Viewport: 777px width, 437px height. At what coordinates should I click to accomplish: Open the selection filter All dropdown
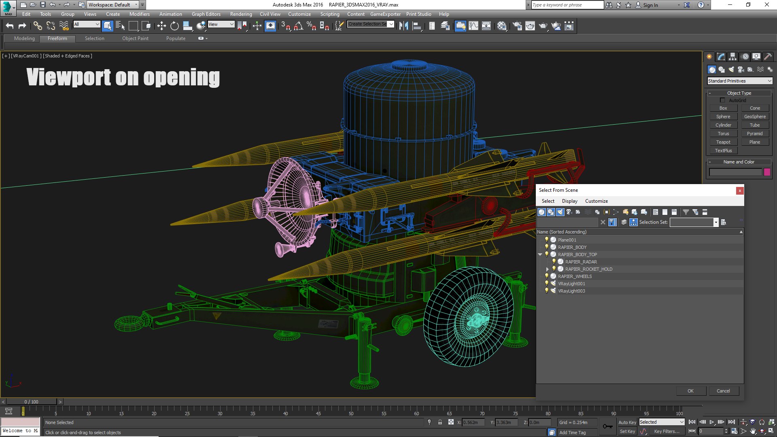point(87,24)
